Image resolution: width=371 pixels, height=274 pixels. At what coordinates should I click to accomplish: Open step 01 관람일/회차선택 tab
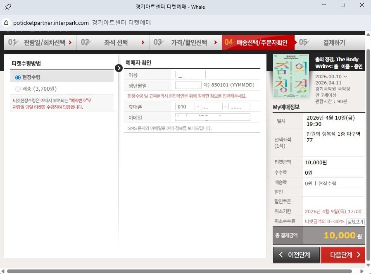coord(40,43)
